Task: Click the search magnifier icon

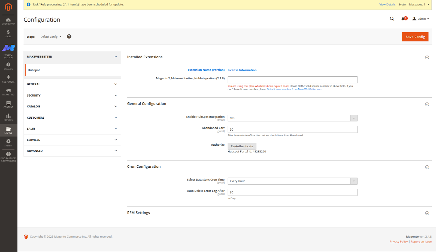Action: point(392,19)
